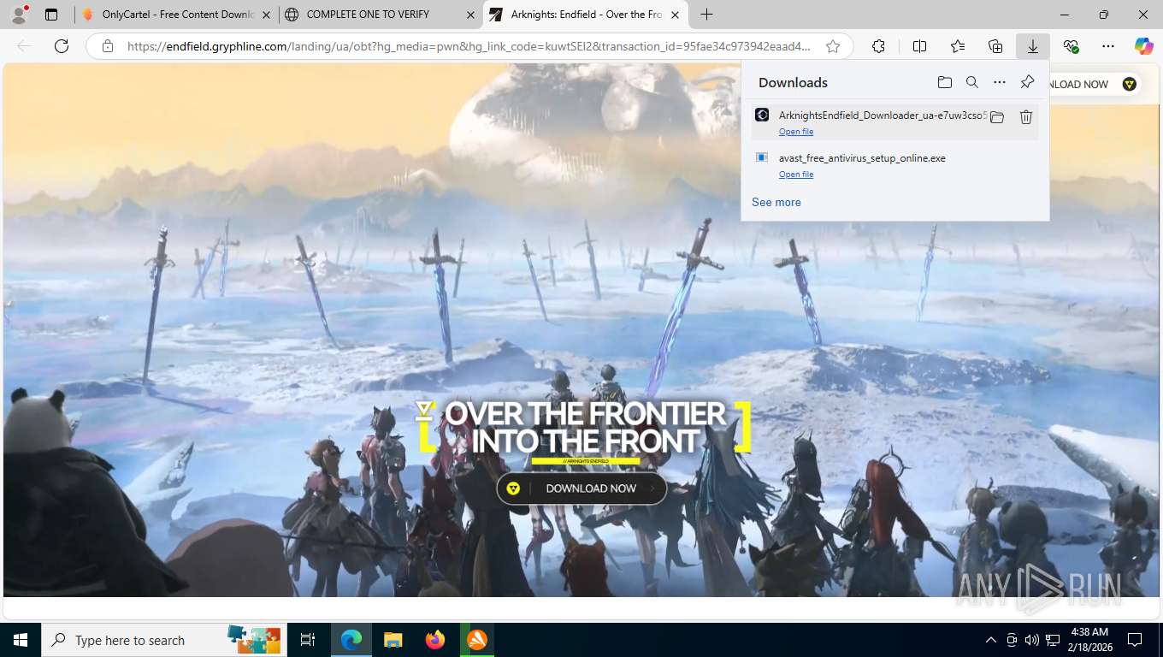View site information lock icon
Image resolution: width=1163 pixels, height=657 pixels.
tap(108, 46)
